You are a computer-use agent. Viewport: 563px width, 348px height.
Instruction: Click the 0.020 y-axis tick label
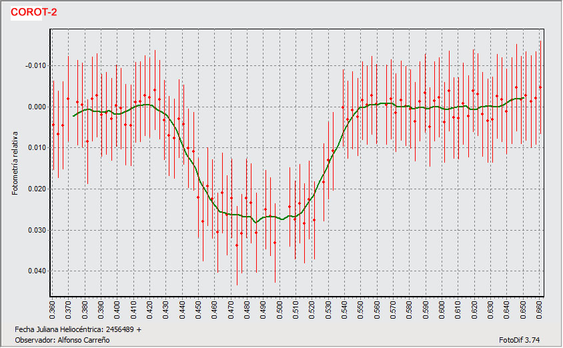(x=37, y=189)
